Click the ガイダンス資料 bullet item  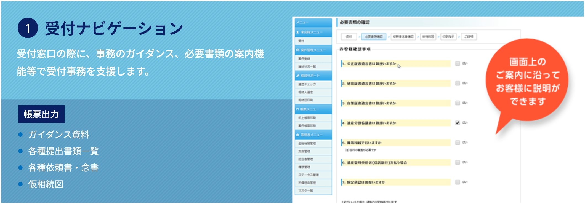59,135
